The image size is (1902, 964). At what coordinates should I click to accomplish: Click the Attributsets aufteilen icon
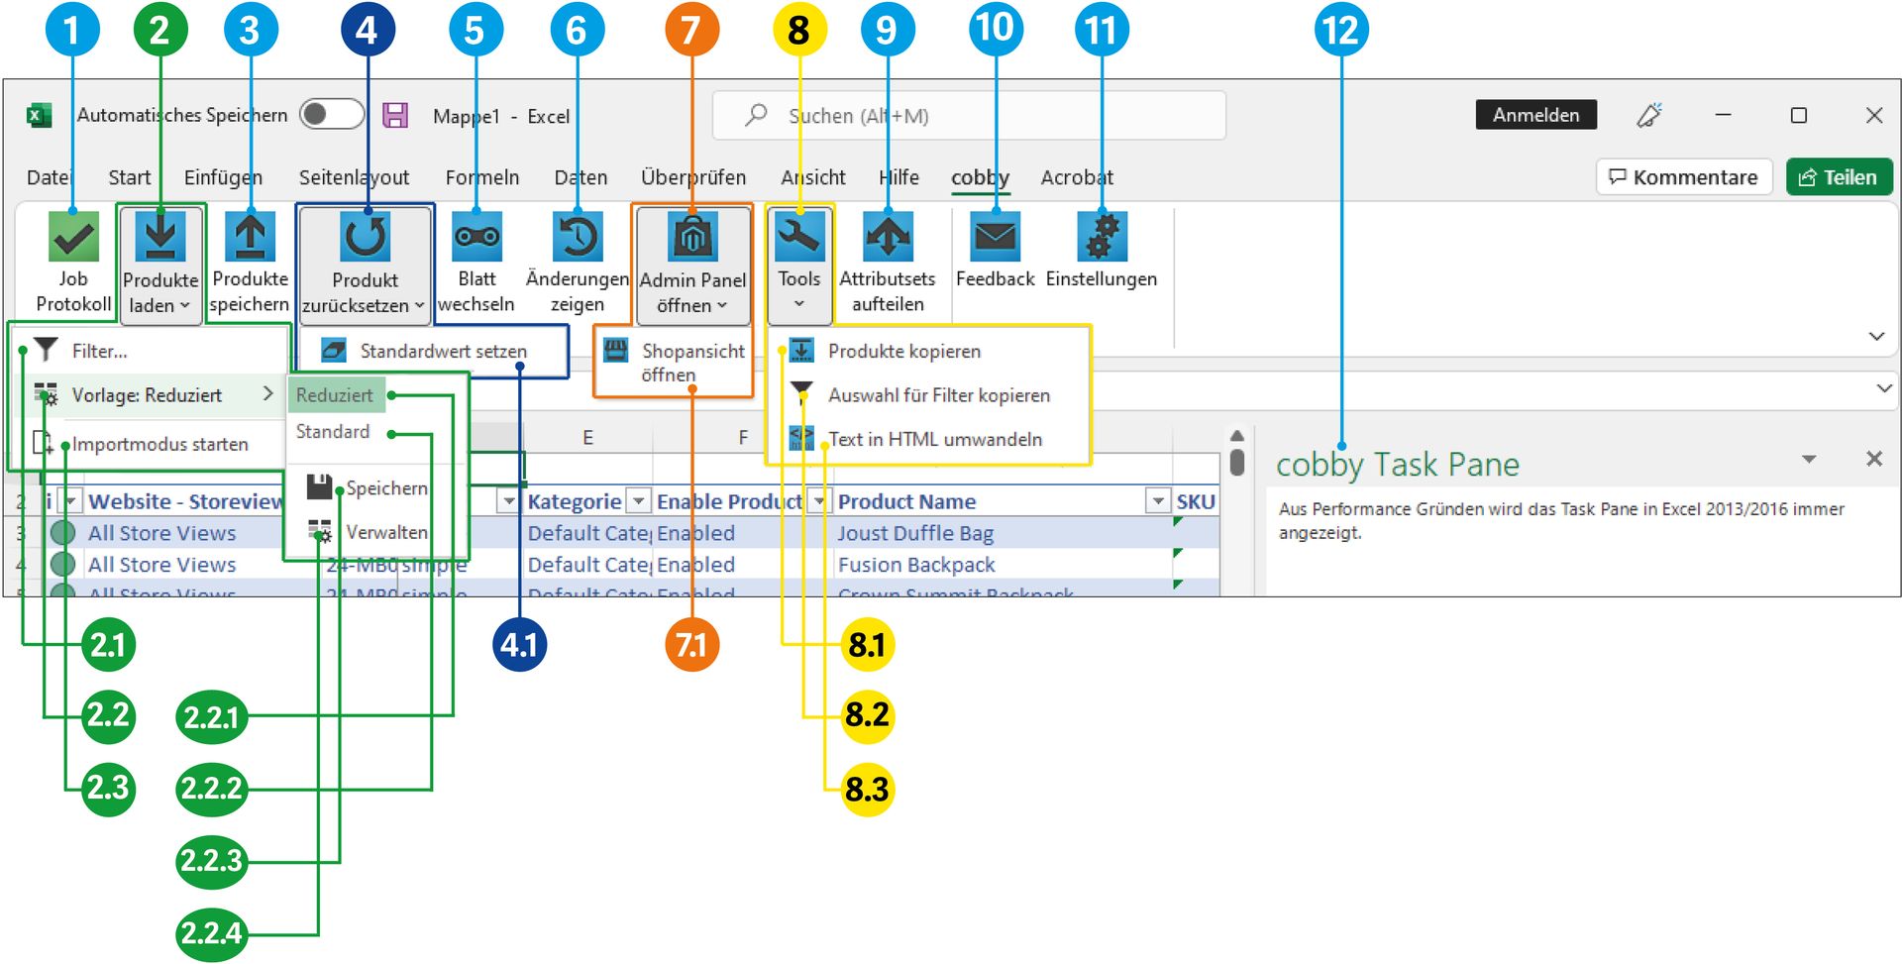click(x=888, y=238)
